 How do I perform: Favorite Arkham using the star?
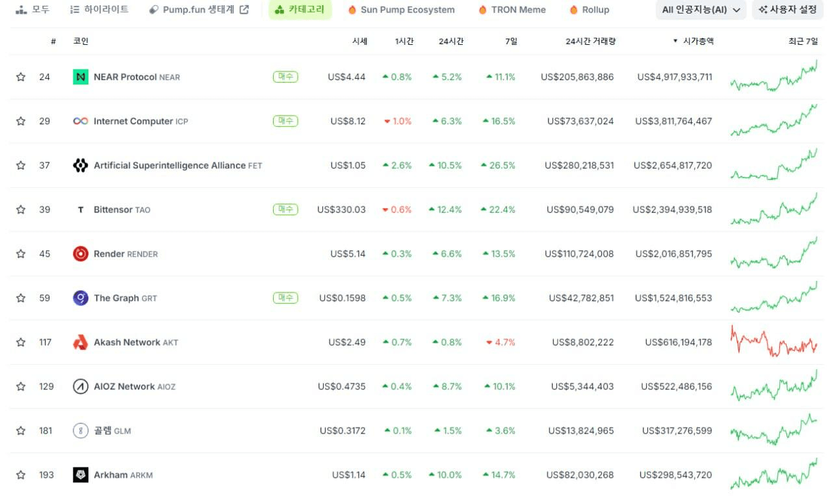[x=21, y=475]
